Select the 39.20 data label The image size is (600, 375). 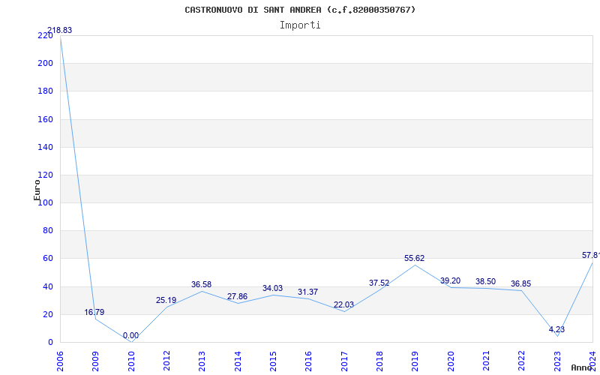point(451,280)
